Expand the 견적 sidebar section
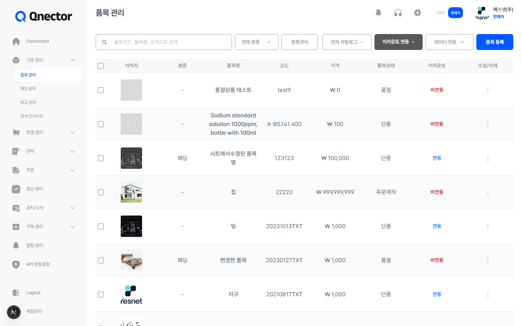The height and width of the screenshot is (326, 522). coord(72,151)
